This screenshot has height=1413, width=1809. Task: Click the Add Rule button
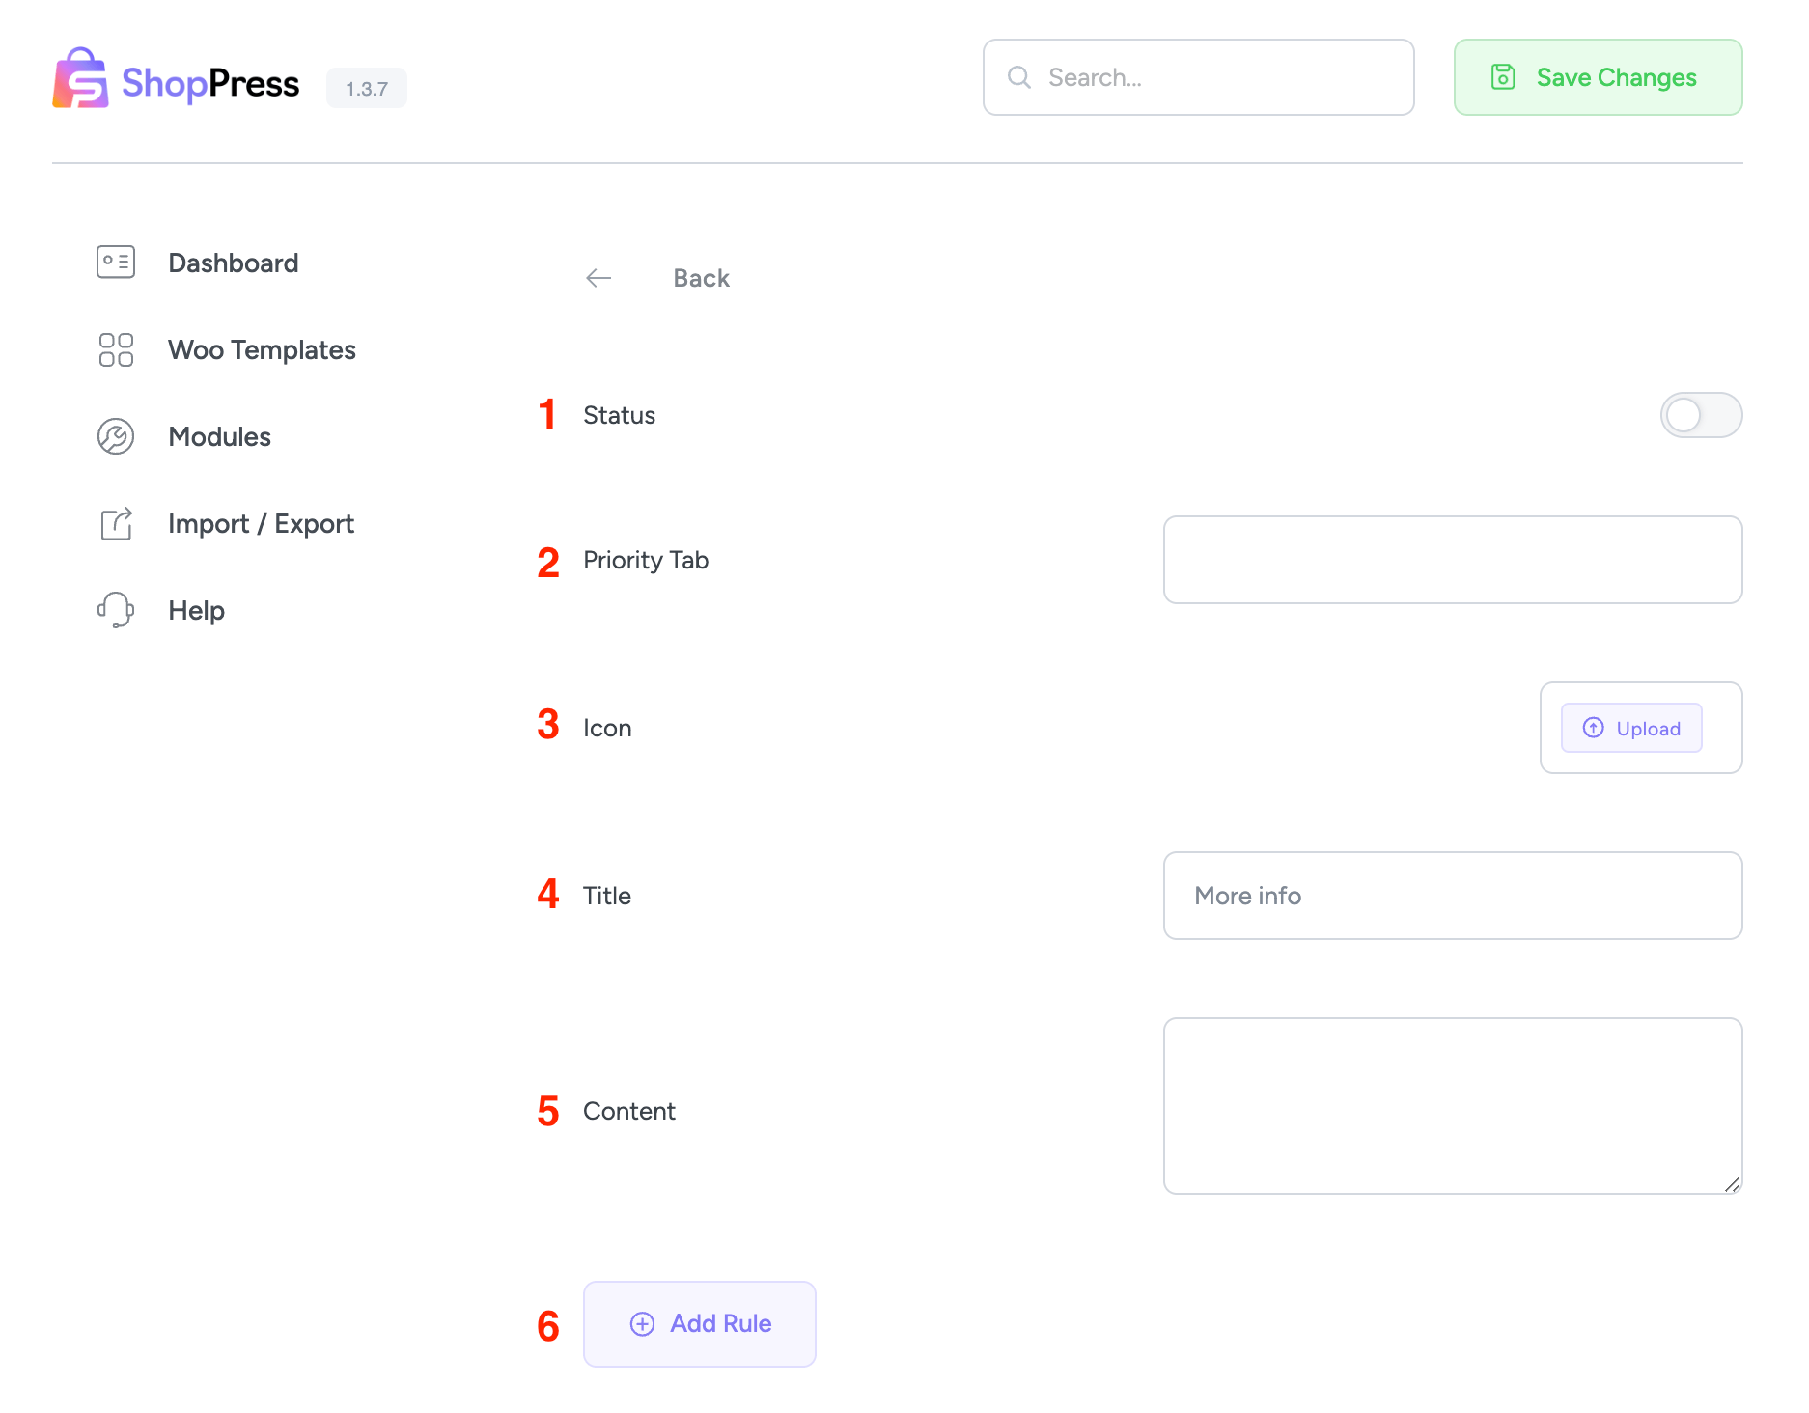tap(699, 1323)
